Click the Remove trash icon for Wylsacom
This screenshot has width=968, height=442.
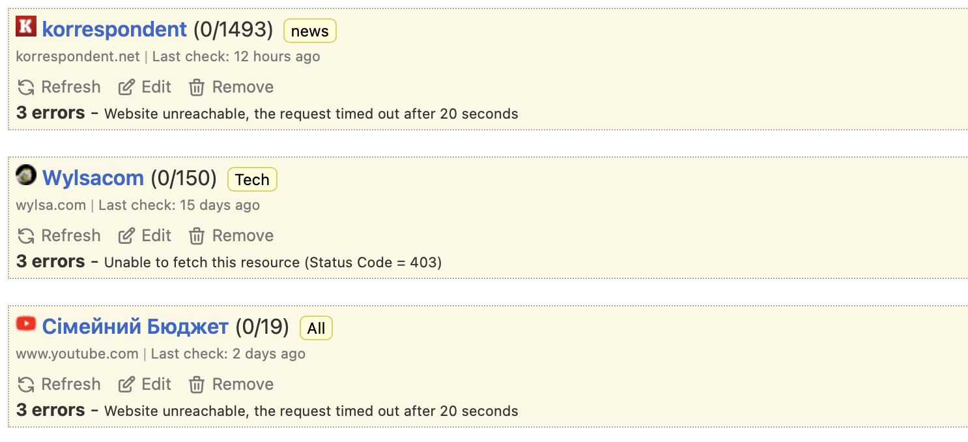tap(196, 235)
